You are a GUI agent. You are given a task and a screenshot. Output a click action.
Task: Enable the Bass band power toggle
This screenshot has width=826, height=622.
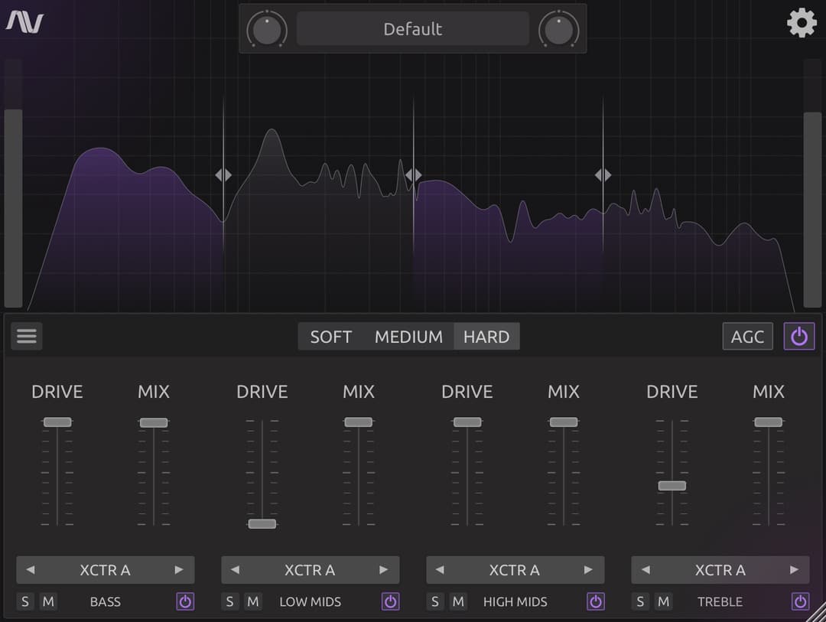[x=185, y=601]
